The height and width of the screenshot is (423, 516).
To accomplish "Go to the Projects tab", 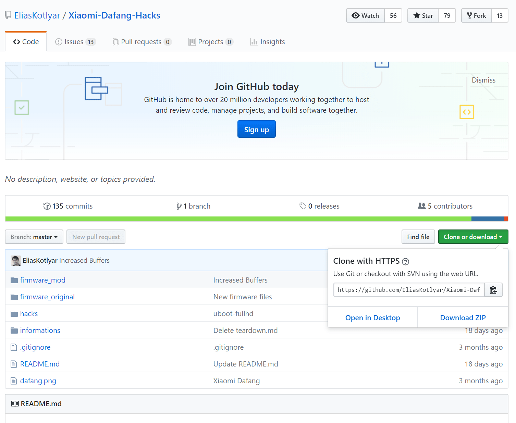I will click(211, 42).
